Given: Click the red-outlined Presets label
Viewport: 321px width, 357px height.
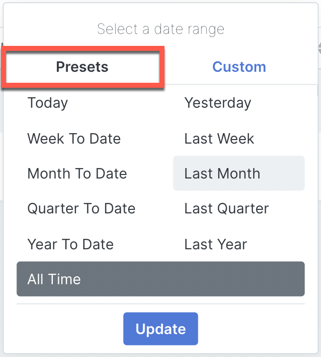Looking at the screenshot, I should click(x=82, y=67).
